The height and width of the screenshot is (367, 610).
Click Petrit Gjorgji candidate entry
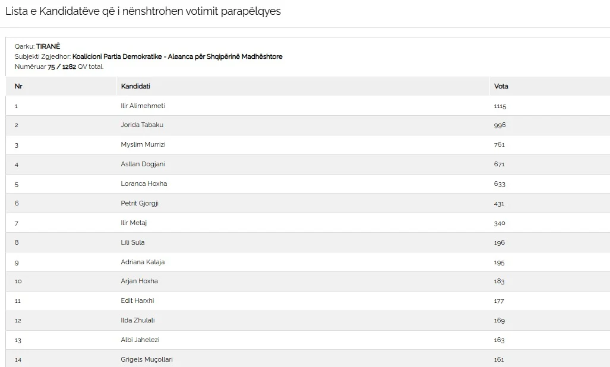point(140,203)
